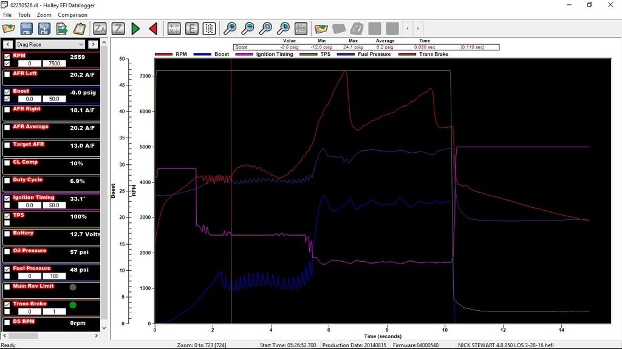Click the RPM maximum scale field 7500
The height and width of the screenshot is (349, 622).
pyautogui.click(x=54, y=63)
